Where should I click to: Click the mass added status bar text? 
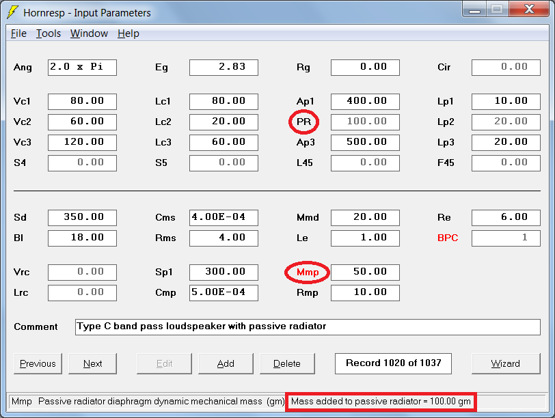(381, 402)
